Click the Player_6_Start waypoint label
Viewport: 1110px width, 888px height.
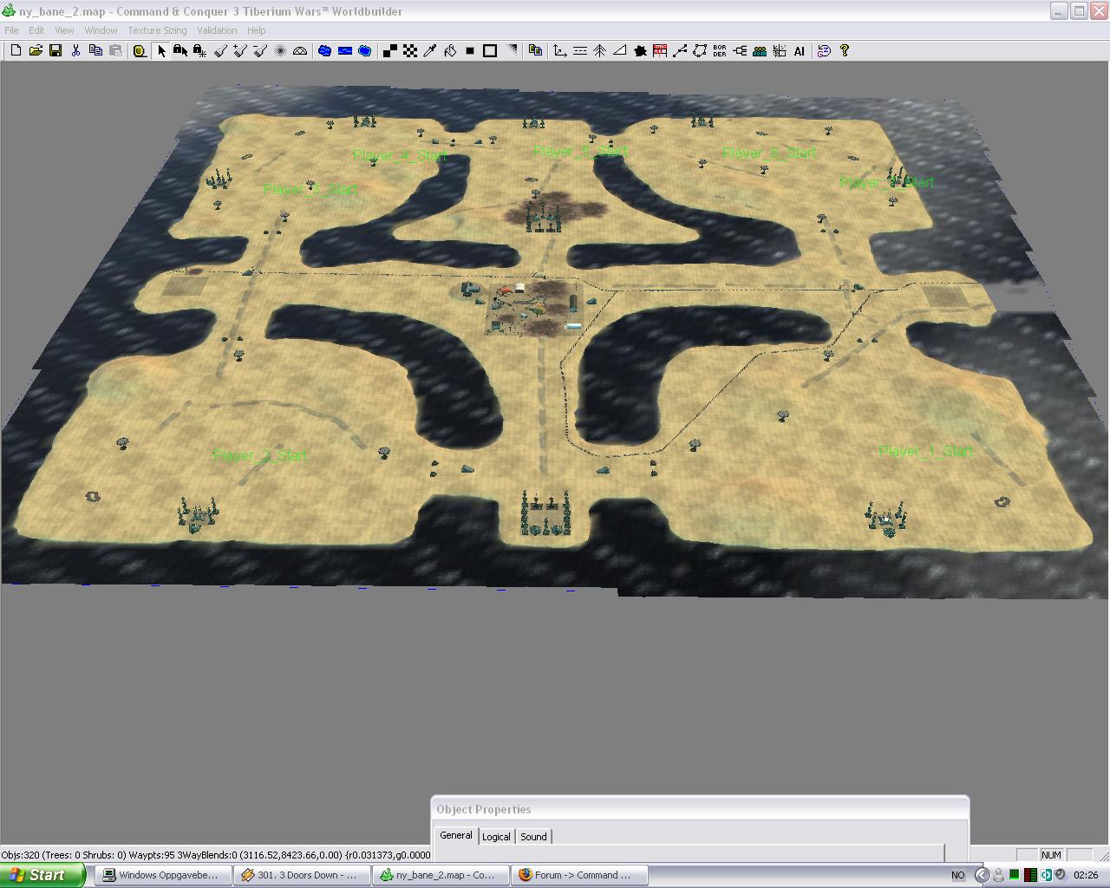point(769,153)
